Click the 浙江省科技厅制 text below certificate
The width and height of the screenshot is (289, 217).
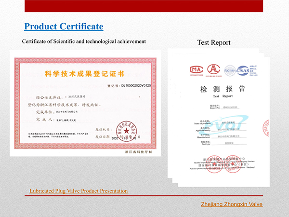(x=140, y=152)
